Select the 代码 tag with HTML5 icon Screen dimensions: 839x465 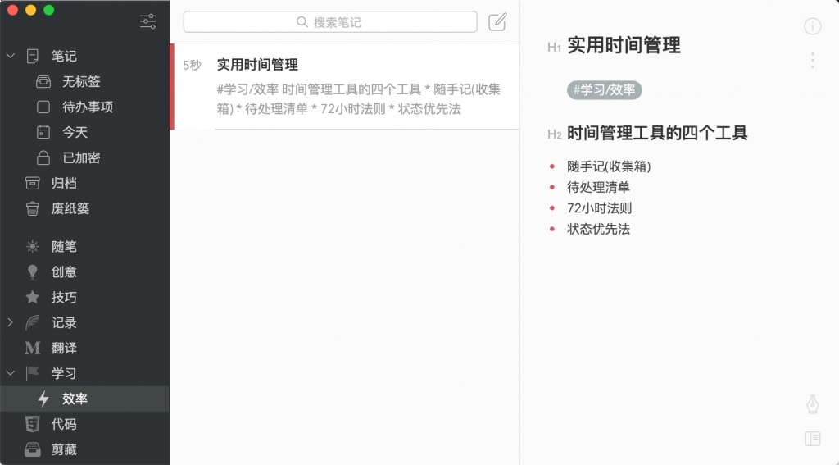(x=64, y=424)
